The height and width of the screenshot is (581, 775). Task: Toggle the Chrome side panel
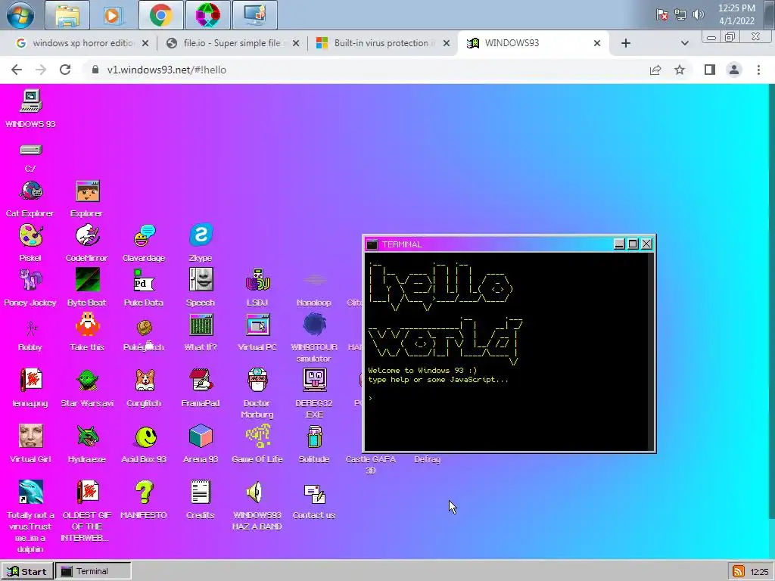[710, 70]
